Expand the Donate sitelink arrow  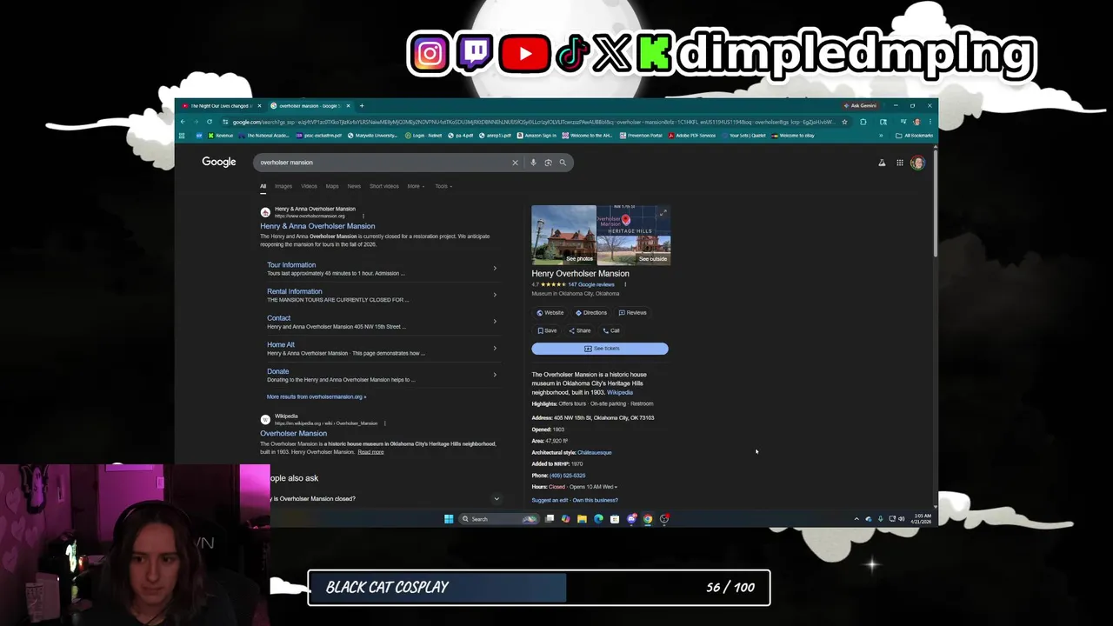[x=495, y=375]
